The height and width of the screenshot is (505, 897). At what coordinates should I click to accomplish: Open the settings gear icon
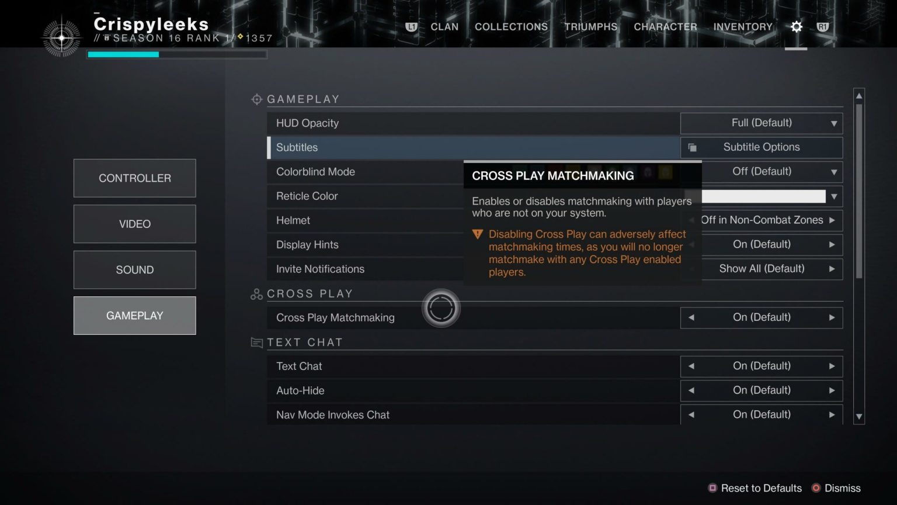tap(796, 27)
